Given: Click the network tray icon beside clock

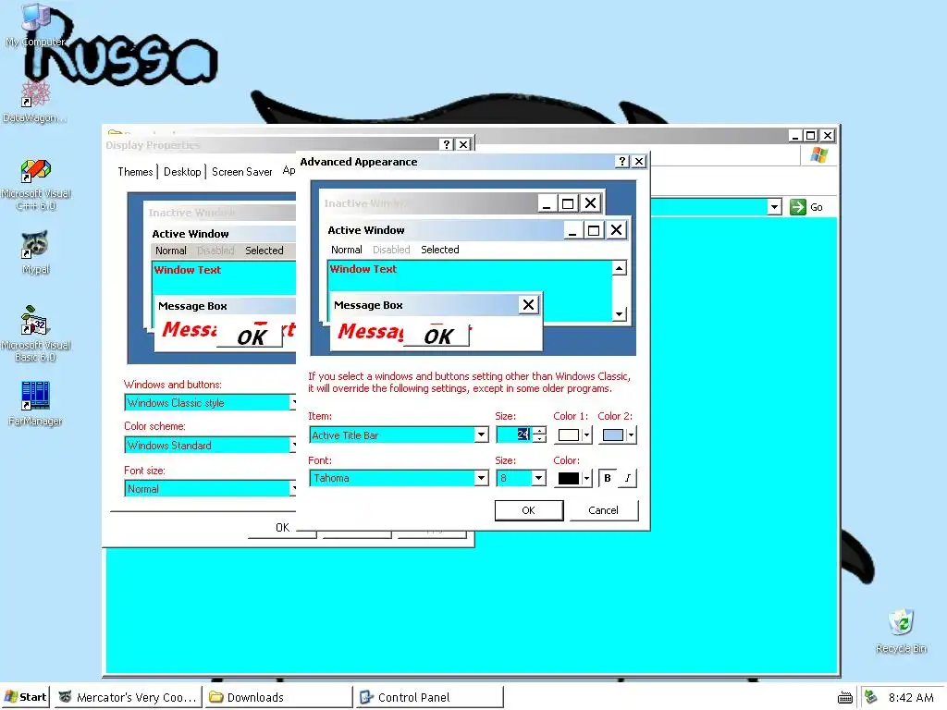Looking at the screenshot, I should tap(871, 697).
